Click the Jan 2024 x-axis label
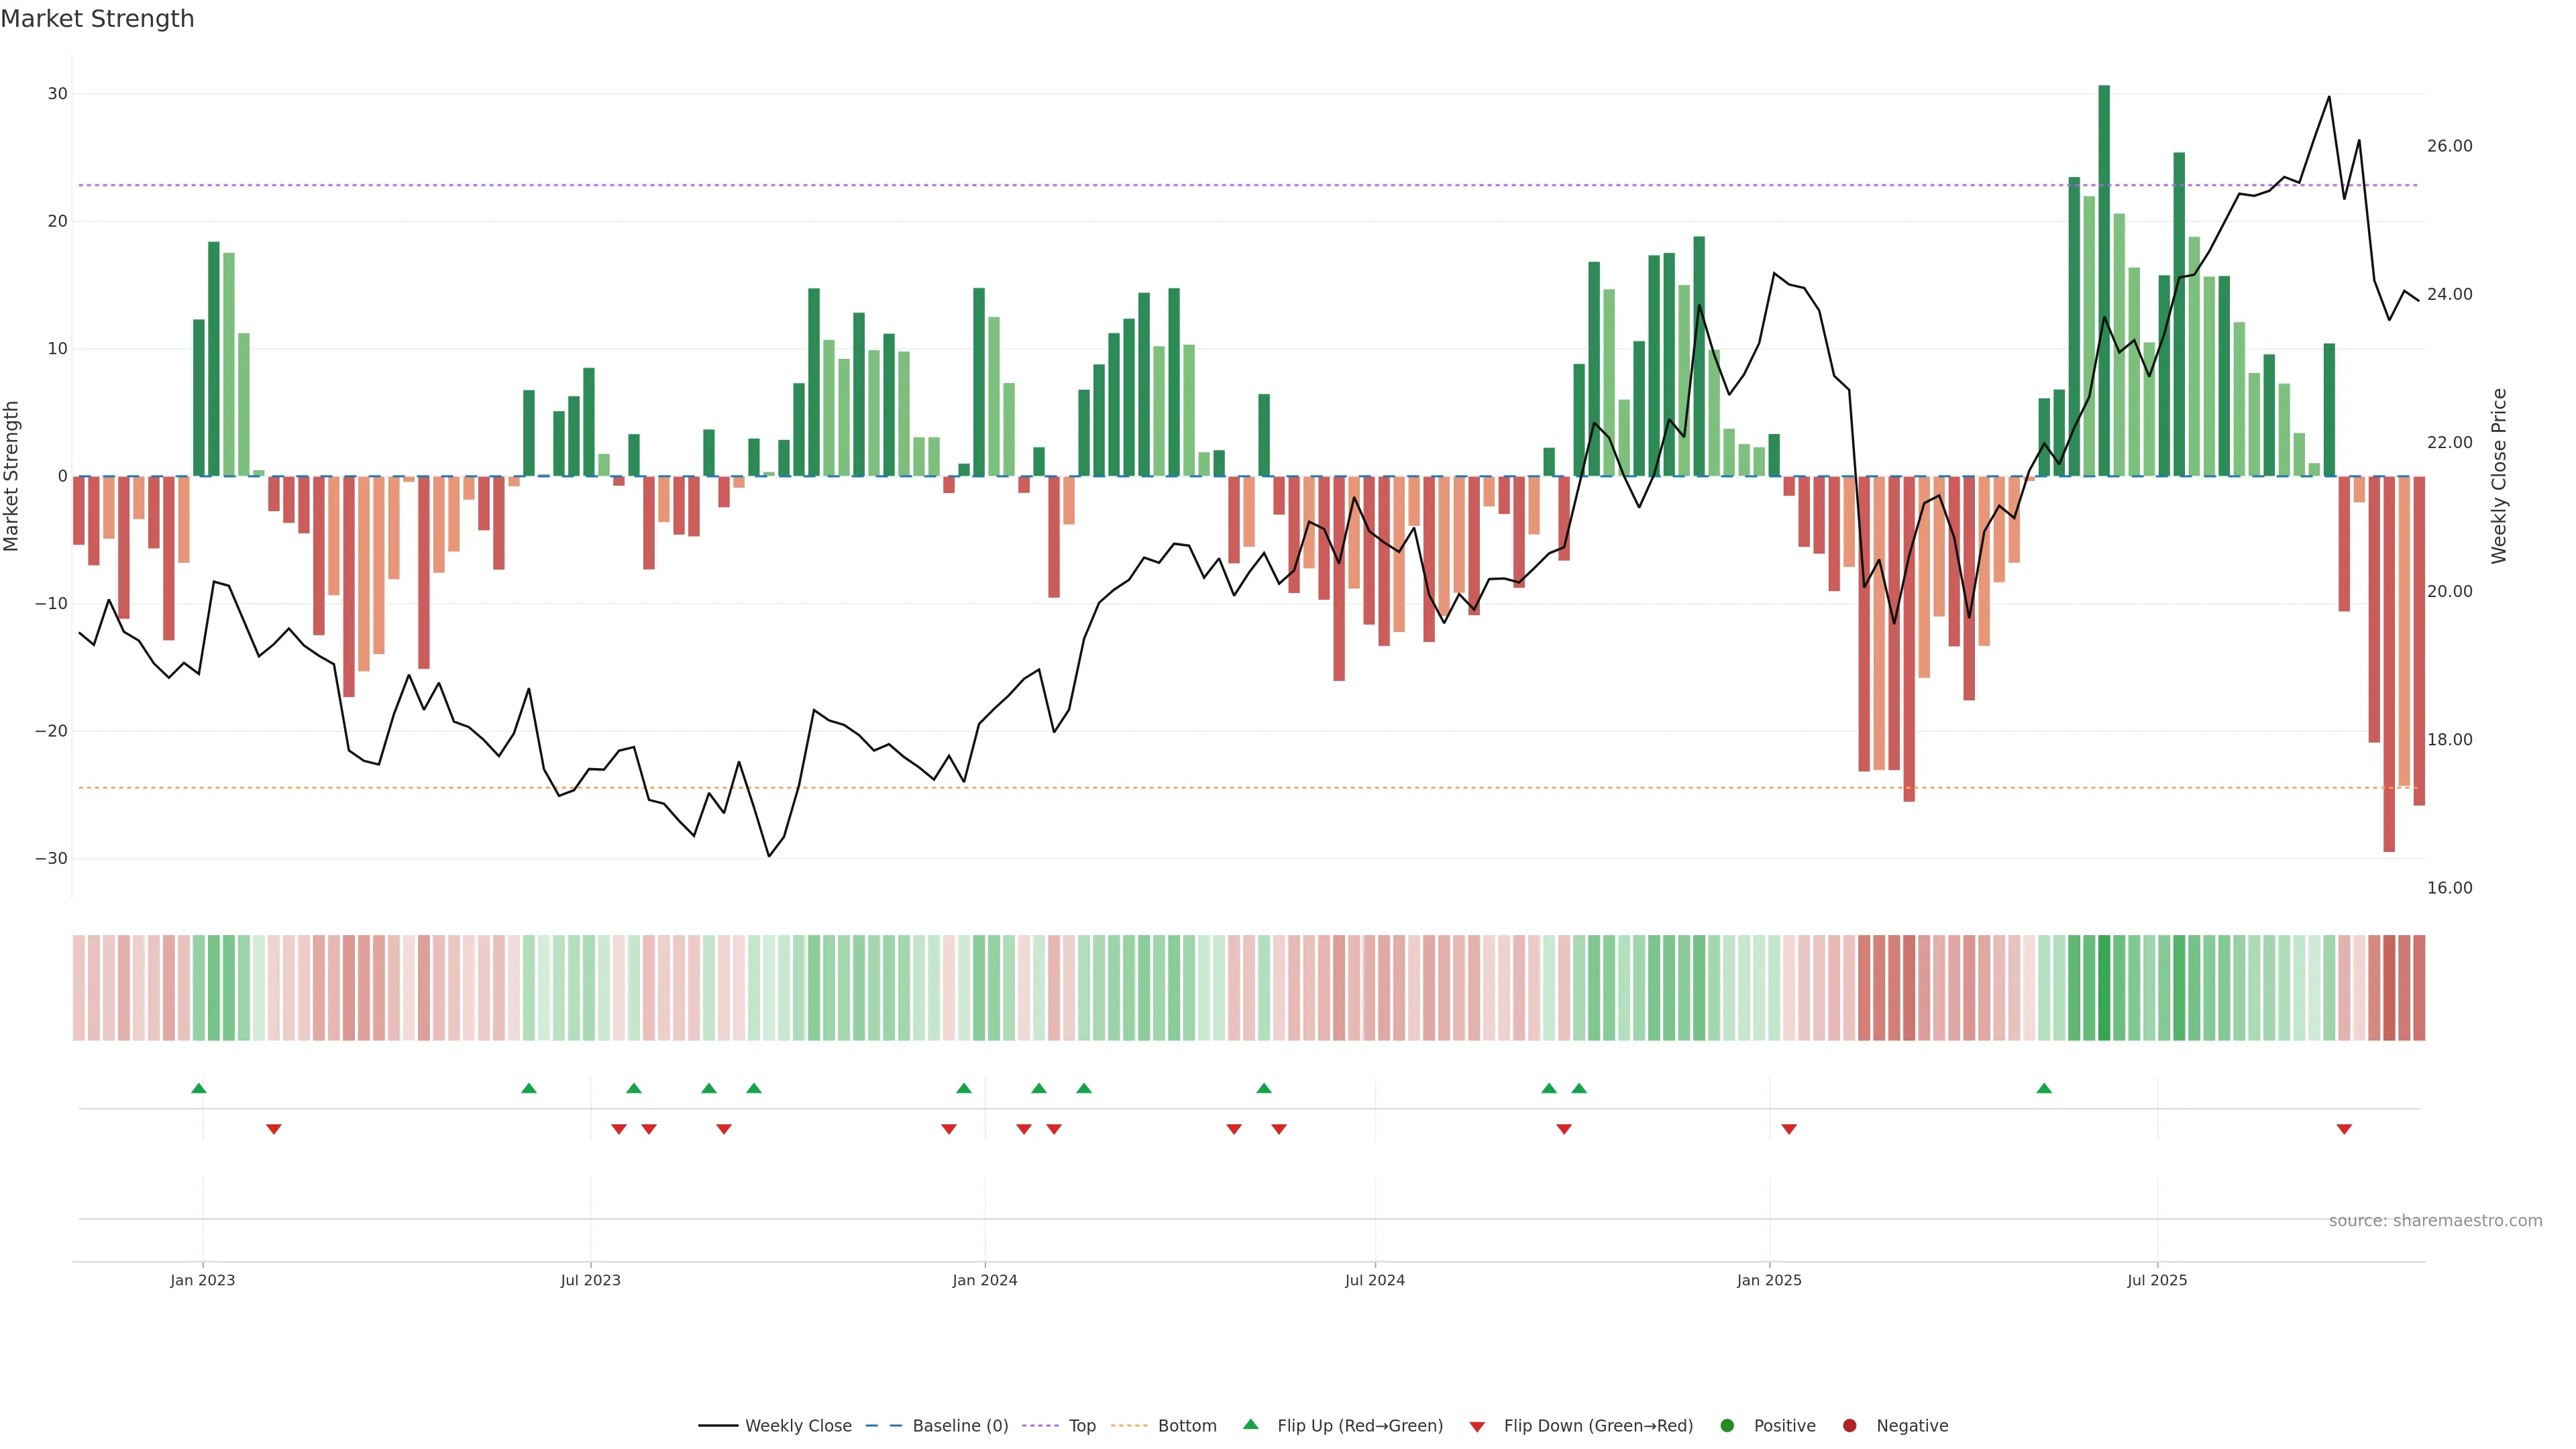This screenshot has height=1449, width=2576. 984,1280
